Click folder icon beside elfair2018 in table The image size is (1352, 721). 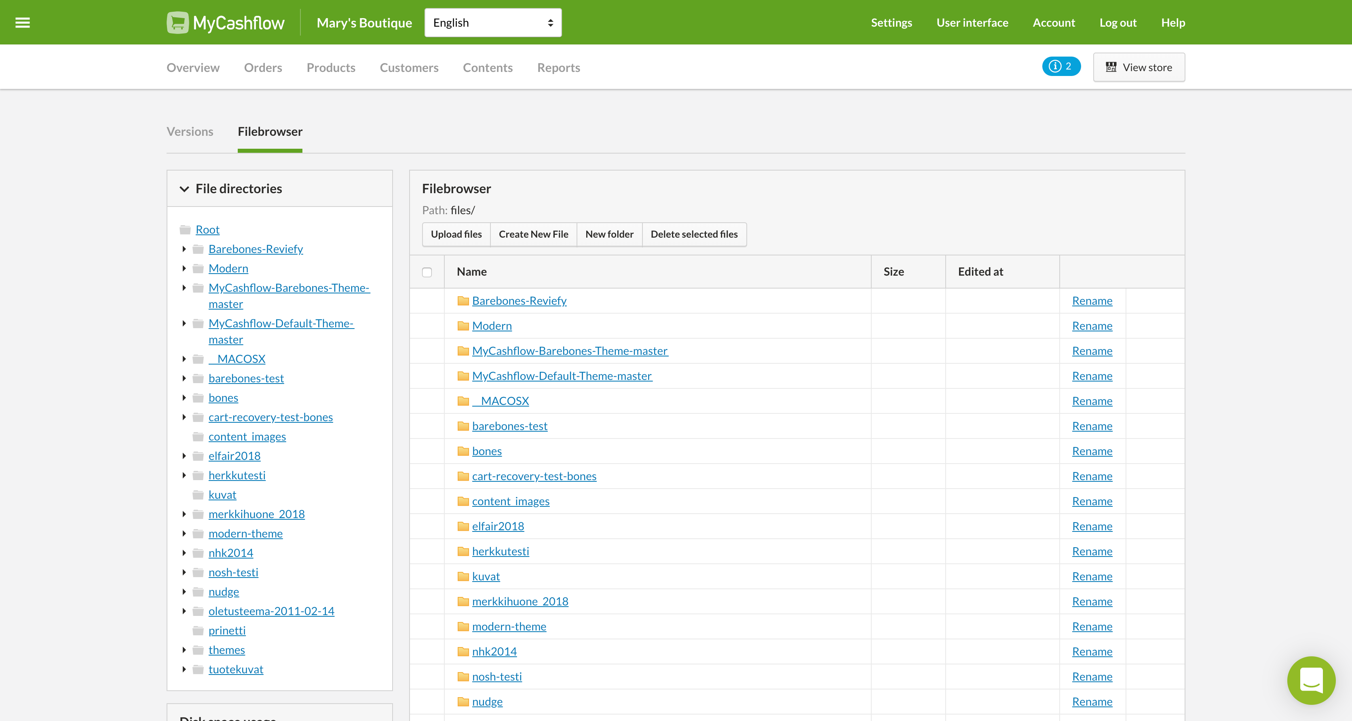pyautogui.click(x=463, y=526)
